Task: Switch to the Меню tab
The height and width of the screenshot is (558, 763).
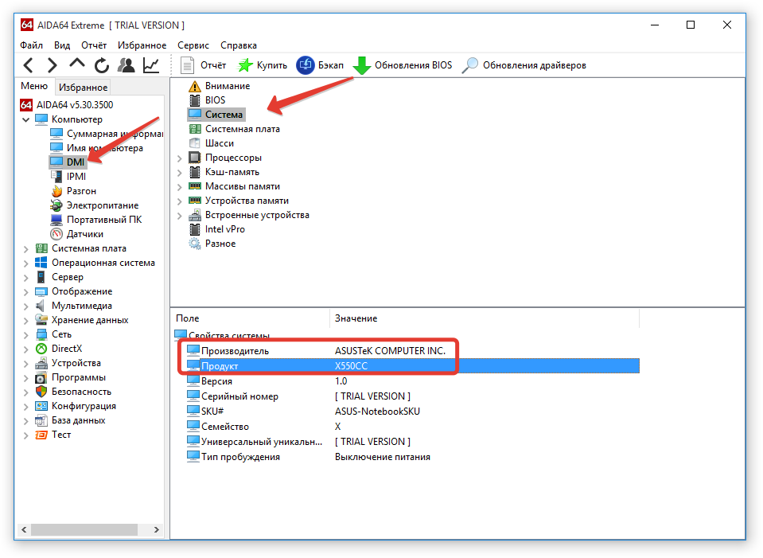Action: click(34, 86)
